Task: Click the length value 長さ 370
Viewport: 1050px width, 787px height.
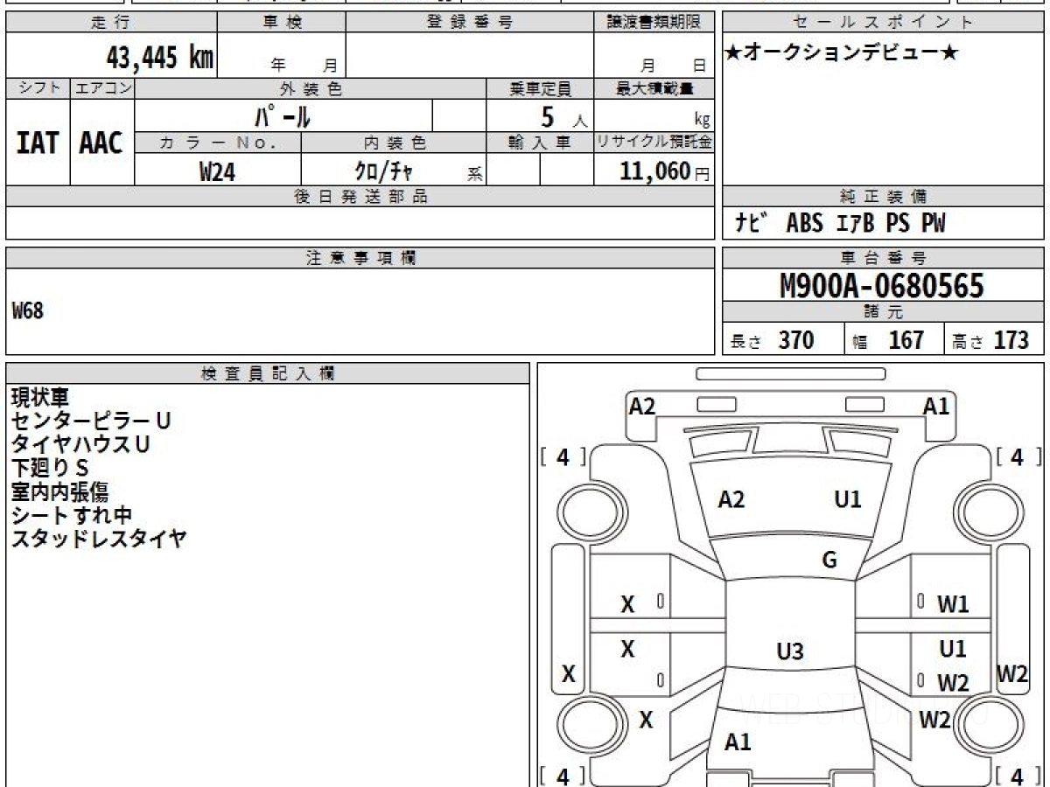Action: (773, 339)
